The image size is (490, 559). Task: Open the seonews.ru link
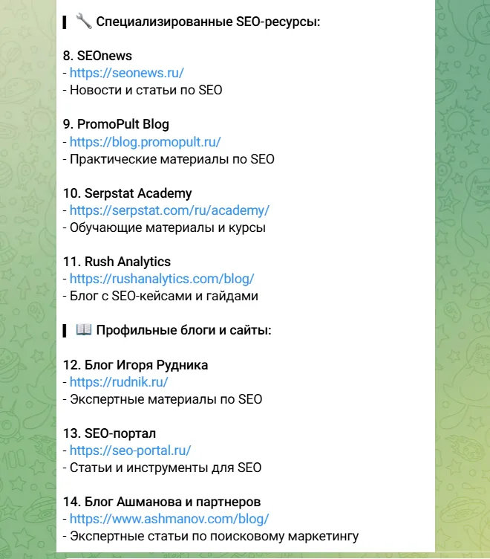point(127,73)
